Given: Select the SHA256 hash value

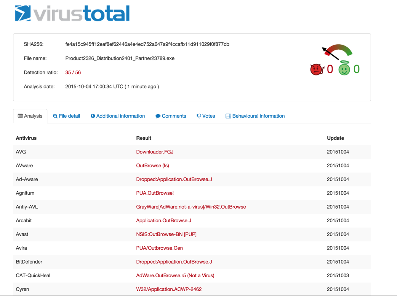Looking at the screenshot, I should [x=147, y=44].
